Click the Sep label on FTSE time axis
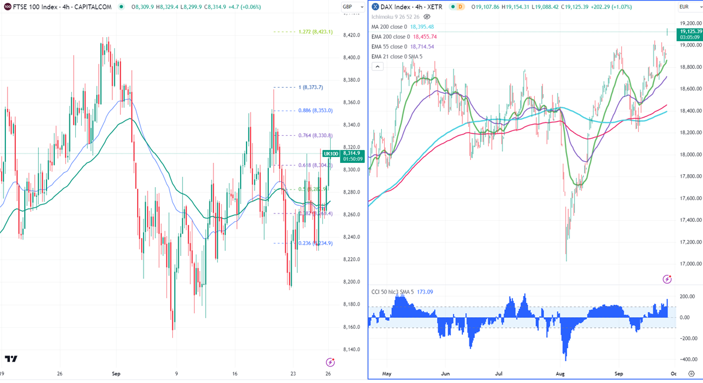 click(116, 374)
